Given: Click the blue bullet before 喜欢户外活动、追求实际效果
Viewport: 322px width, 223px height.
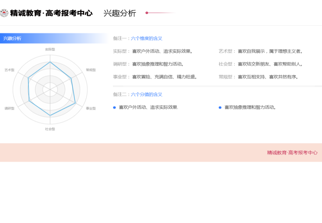Looking at the screenshot, I should [x=114, y=107].
